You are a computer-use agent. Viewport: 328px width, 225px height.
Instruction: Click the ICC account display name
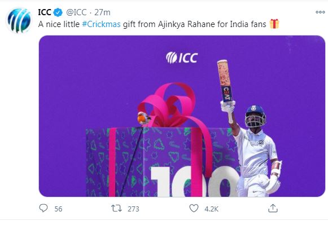(x=45, y=12)
